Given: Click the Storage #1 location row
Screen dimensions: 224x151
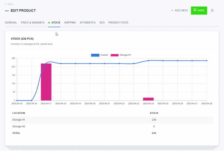Looking at the screenshot, I should [x=112, y=120].
